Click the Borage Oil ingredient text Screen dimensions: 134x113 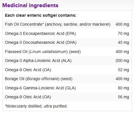click(39, 79)
